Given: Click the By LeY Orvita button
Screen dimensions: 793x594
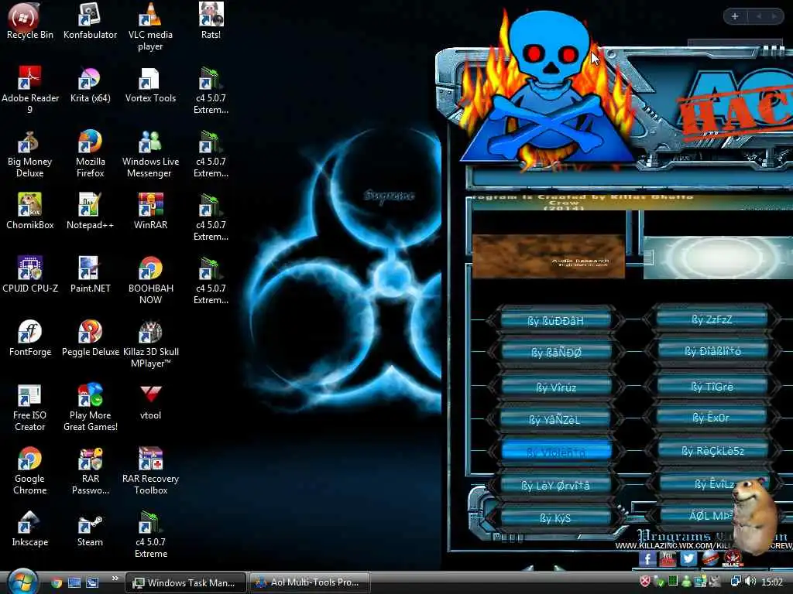Looking at the screenshot, I should tap(555, 486).
